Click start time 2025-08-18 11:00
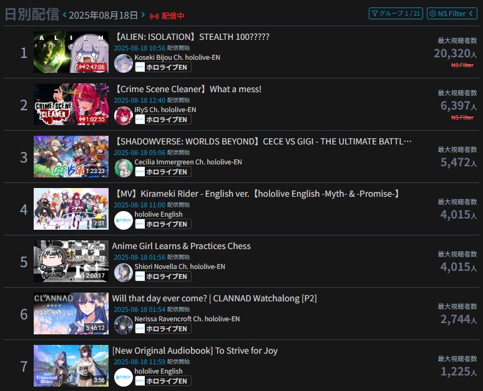 coord(140,205)
